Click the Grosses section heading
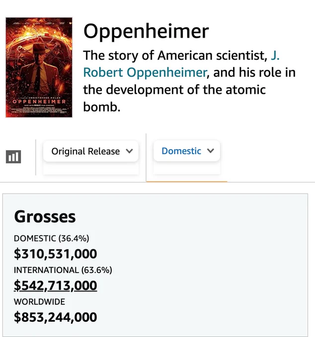Image resolution: width=315 pixels, height=337 pixels. pos(45,217)
